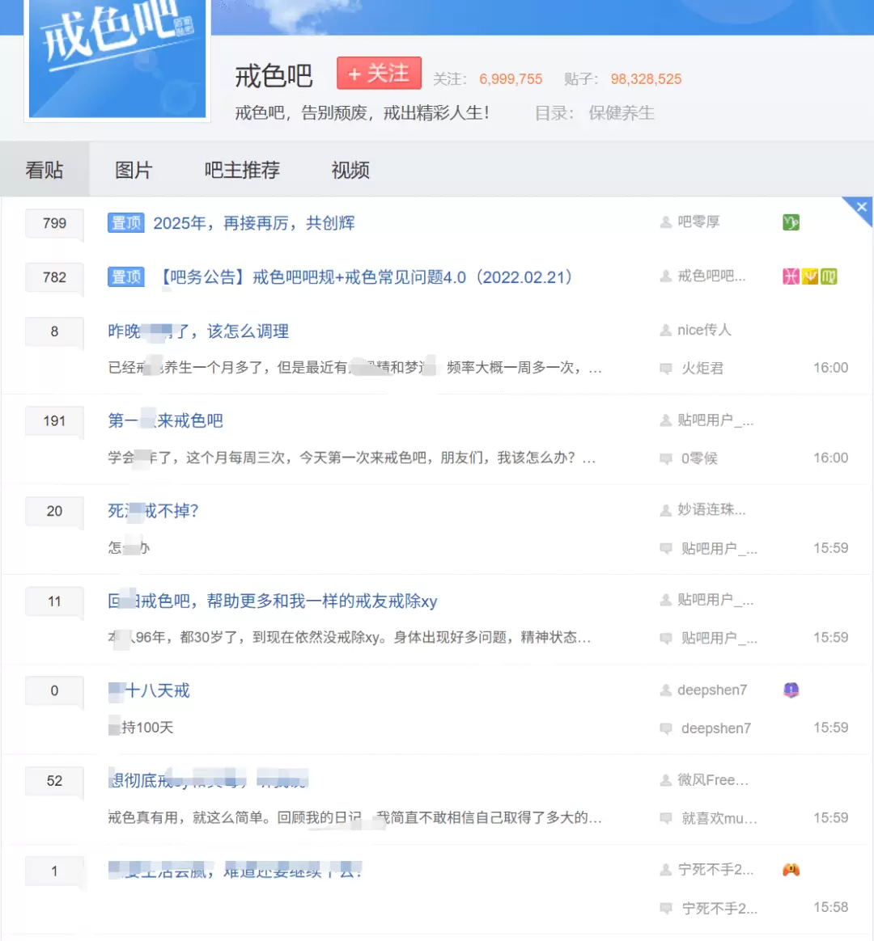Click the green Virgo badge on the 吧务 row
This screenshot has height=941, width=874.
coord(828,276)
